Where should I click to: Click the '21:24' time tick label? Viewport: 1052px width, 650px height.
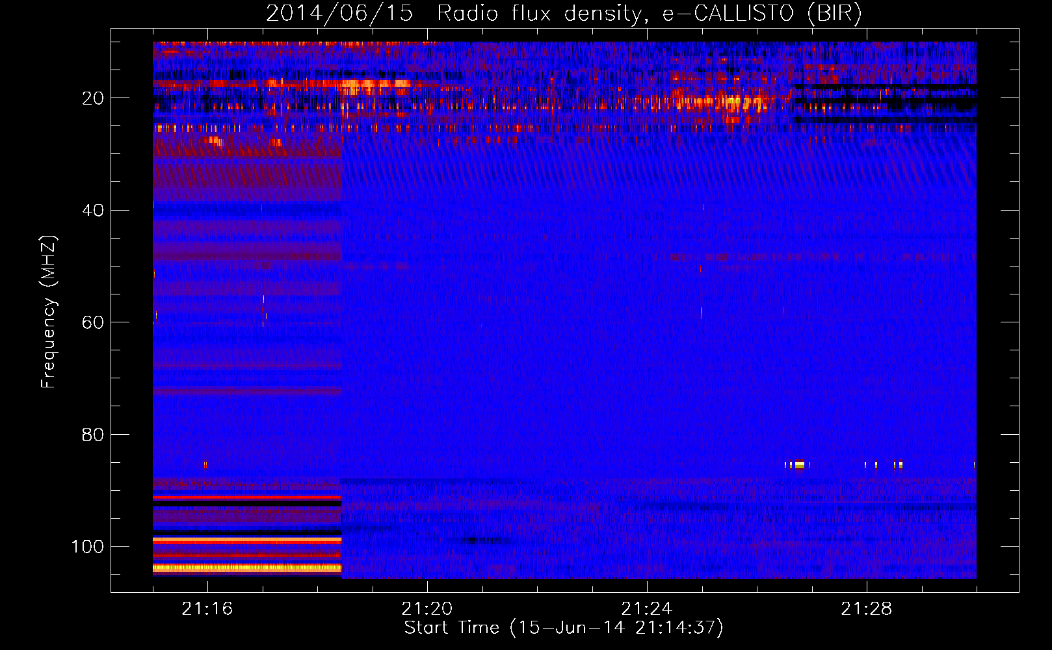pos(646,608)
